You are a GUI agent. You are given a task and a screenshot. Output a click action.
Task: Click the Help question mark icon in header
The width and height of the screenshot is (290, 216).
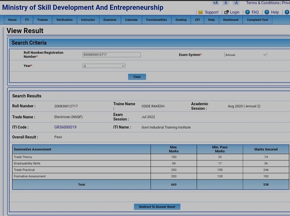click(267, 12)
